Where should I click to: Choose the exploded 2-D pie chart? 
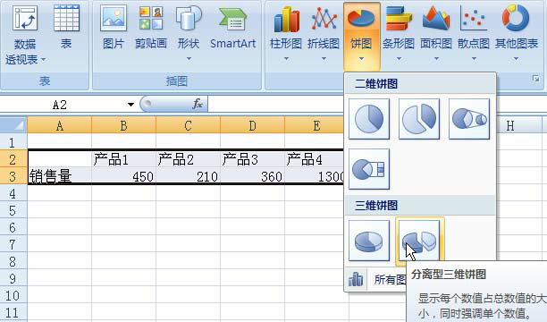419,119
